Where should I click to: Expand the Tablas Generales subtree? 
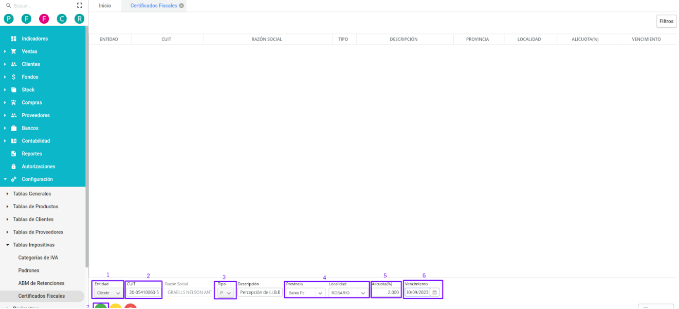[8, 194]
